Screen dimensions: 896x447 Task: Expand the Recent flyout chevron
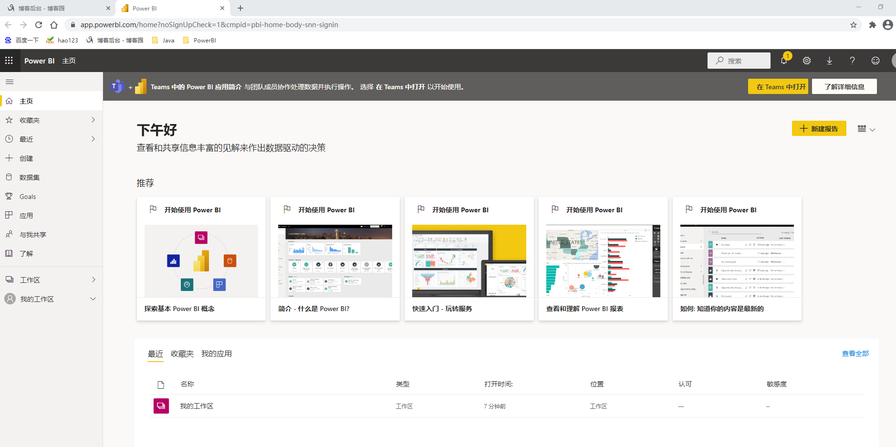pos(94,139)
